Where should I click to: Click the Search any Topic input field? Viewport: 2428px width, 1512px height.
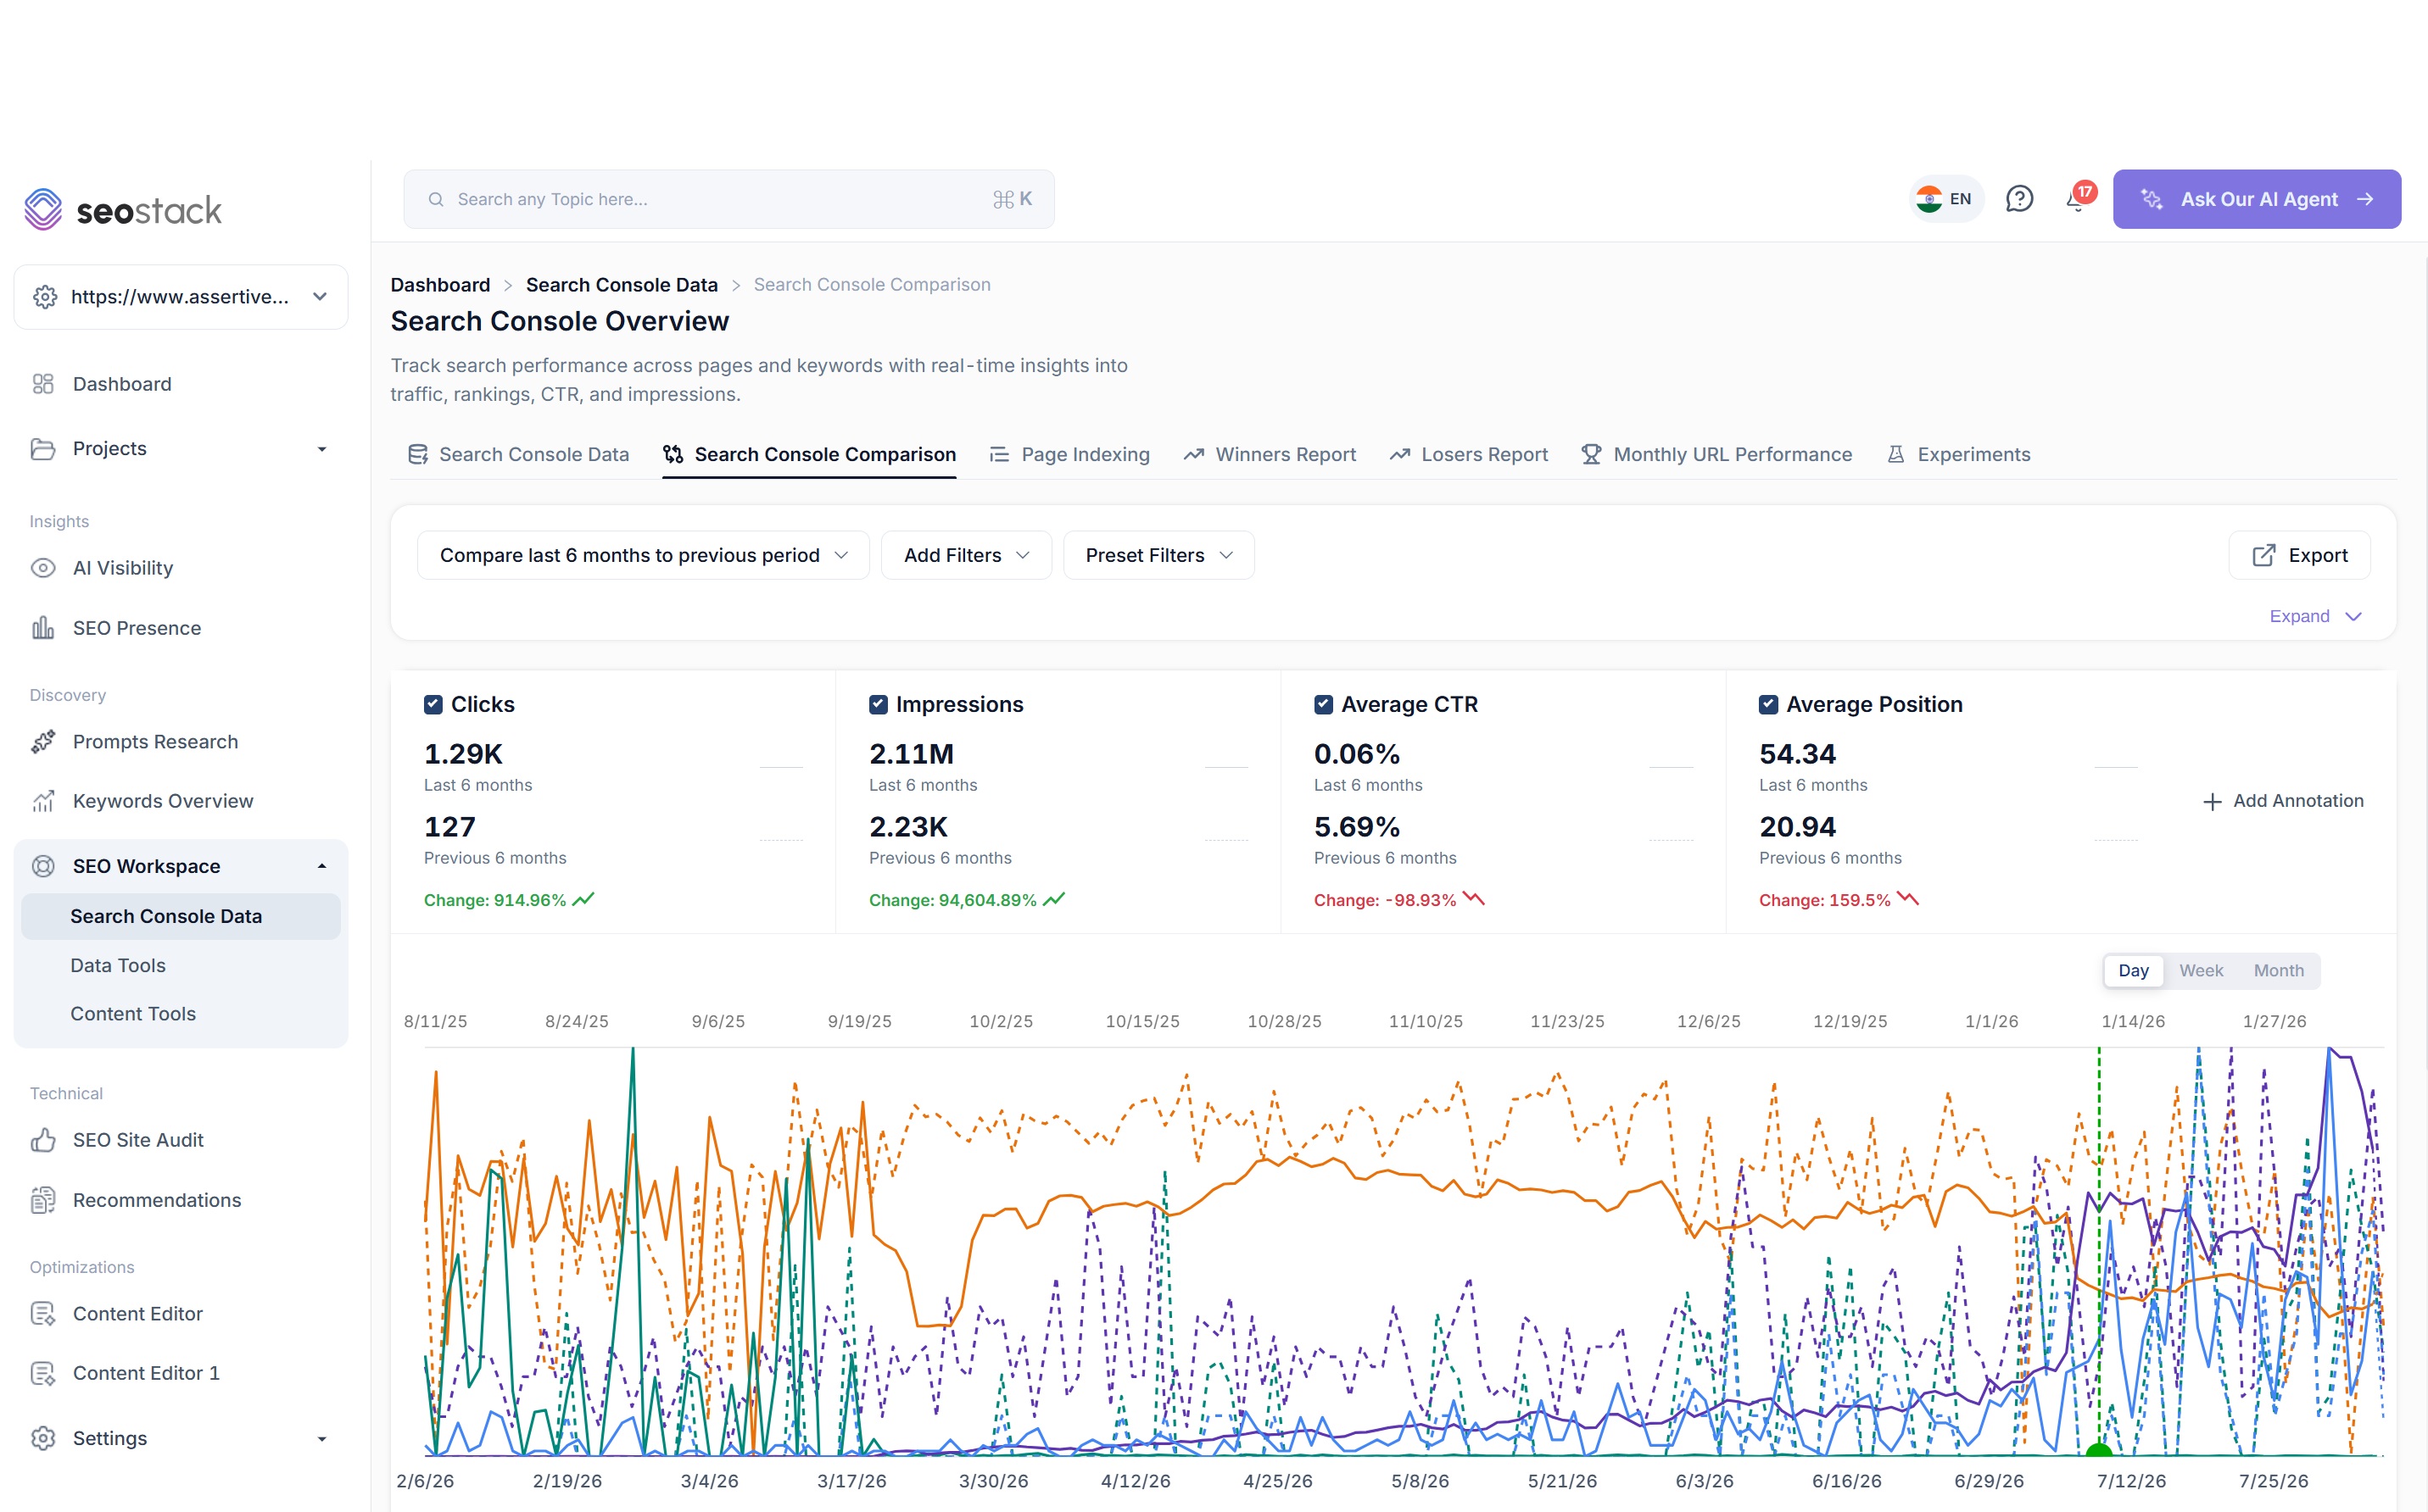728,199
